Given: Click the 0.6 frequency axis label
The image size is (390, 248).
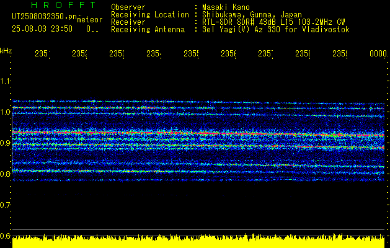Looking at the screenshot, I should coord(5,236).
